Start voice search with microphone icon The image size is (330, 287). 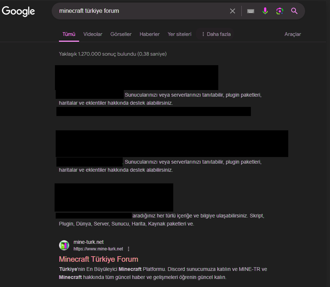tap(265, 11)
